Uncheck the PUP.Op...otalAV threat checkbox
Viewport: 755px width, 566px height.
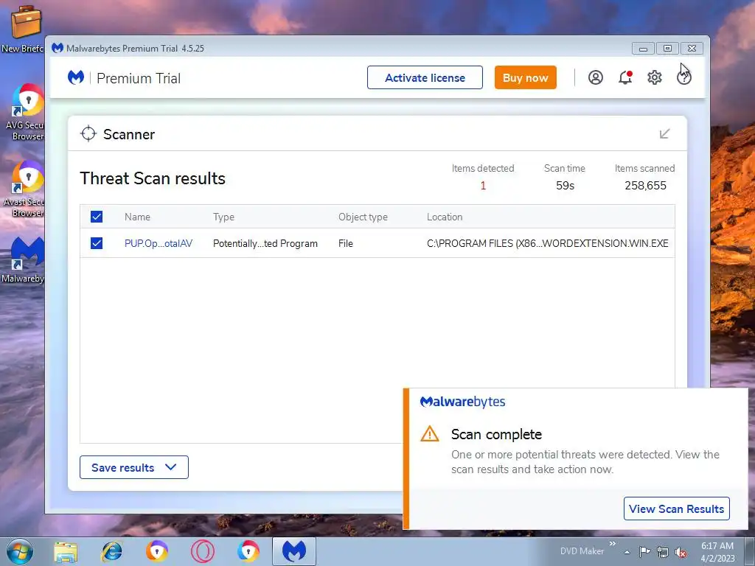click(x=97, y=243)
